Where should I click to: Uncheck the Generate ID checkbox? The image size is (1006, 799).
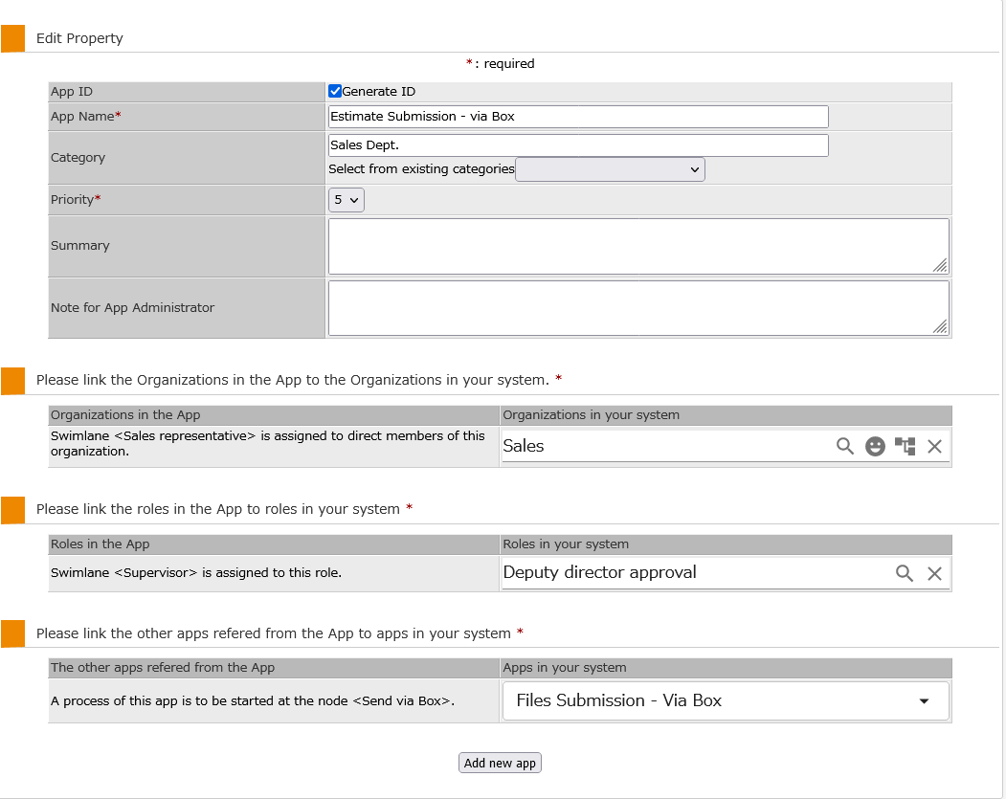click(335, 92)
